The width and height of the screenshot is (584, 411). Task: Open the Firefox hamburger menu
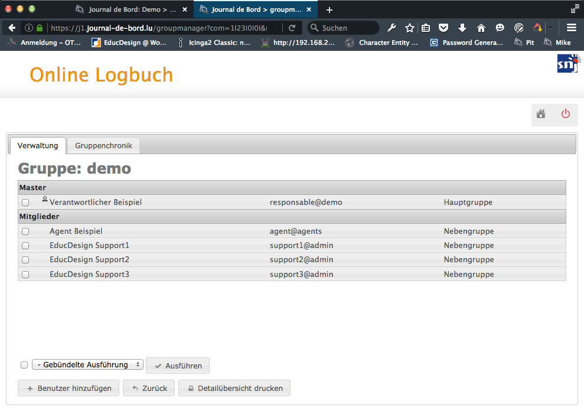tap(571, 28)
